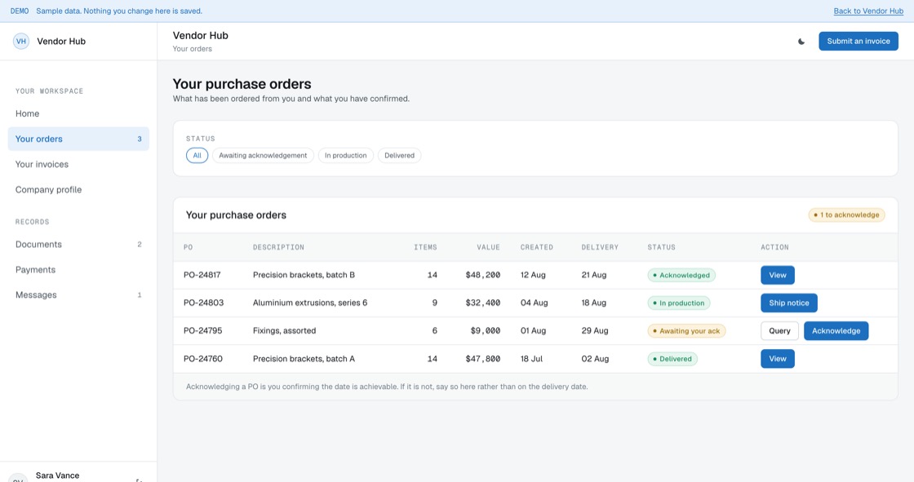Viewport: 914px width, 482px height.
Task: Click Precision brackets, batch A description
Action: 304,359
